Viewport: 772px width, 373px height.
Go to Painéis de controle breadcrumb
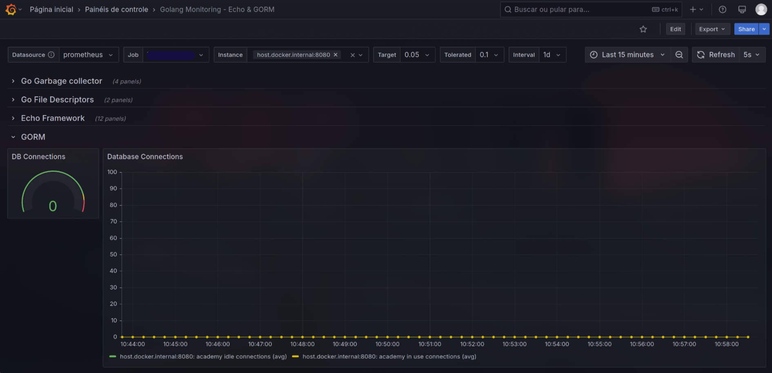(116, 9)
